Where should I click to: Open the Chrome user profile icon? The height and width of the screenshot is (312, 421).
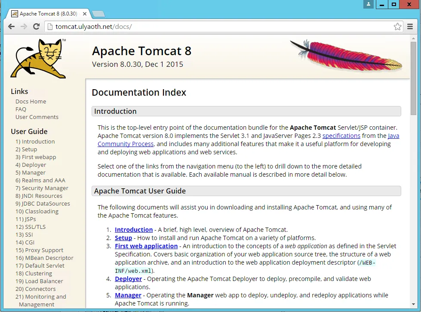[x=369, y=4]
